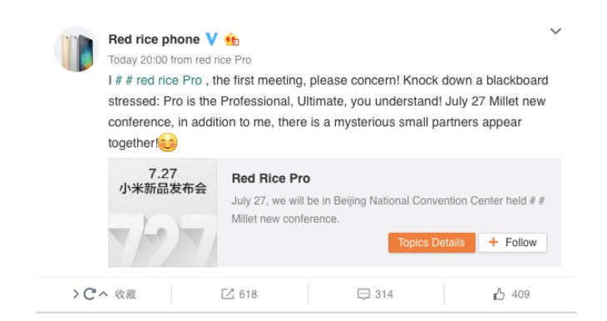The width and height of the screenshot is (607, 321).
Task: Click the blue verified V badge
Action: pyautogui.click(x=211, y=39)
